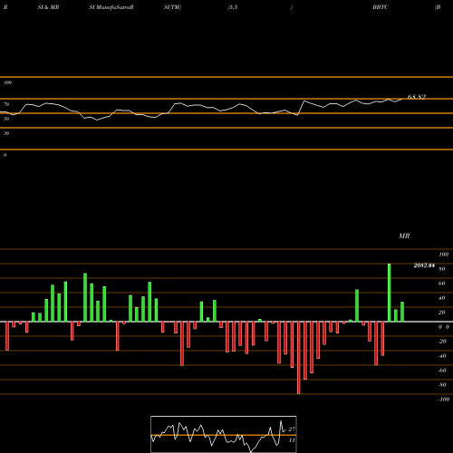The image size is (453, 453).
Task: Open the mini overview chart thumbnail
Action: (x=224, y=434)
